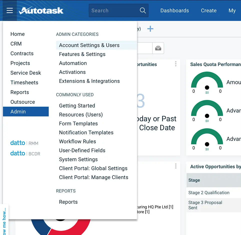Add a new dashboard tab with plus icon
Image resolution: width=241 pixels, height=235 pixels.
coord(150,29)
